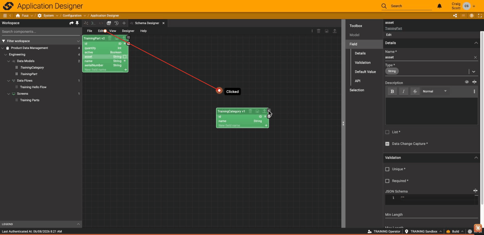Click the history clock toolbar icon
484x235 pixels.
(x=116, y=23)
